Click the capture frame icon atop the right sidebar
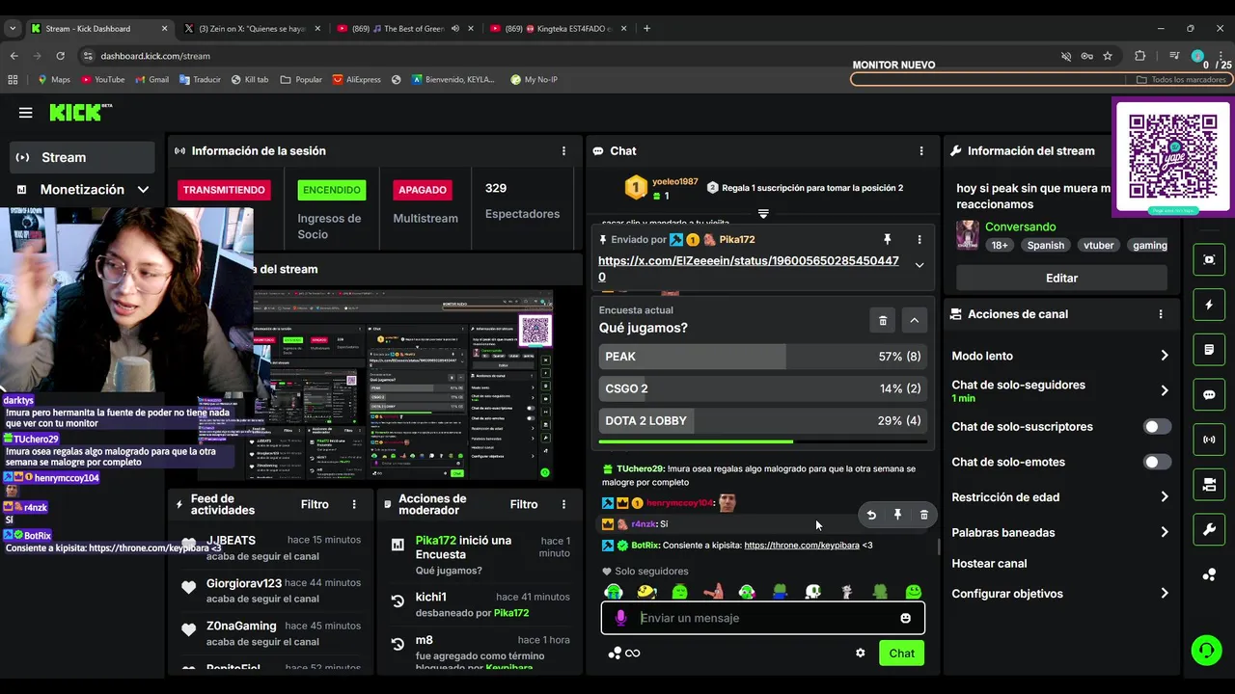The image size is (1235, 694). tap(1209, 259)
